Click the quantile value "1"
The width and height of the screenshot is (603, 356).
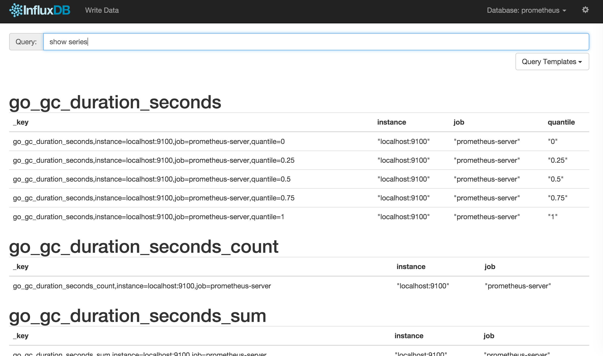click(x=553, y=217)
